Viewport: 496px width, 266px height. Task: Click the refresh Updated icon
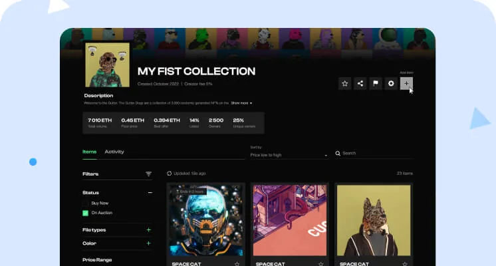click(x=170, y=174)
